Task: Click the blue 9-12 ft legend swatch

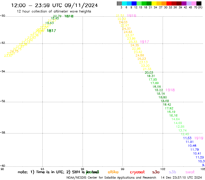Action: pyautogui.click(x=134, y=3)
